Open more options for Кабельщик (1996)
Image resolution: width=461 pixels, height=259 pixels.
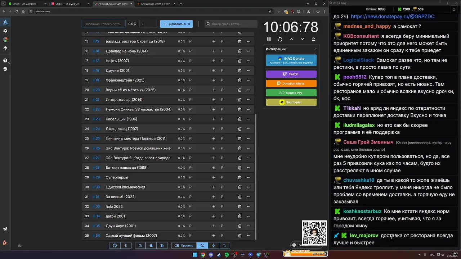click(249, 119)
